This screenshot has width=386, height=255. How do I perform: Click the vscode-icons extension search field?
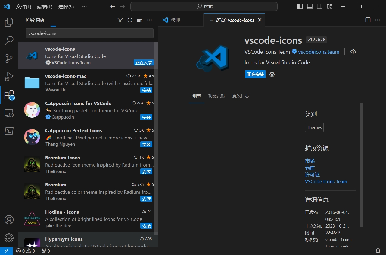click(89, 33)
